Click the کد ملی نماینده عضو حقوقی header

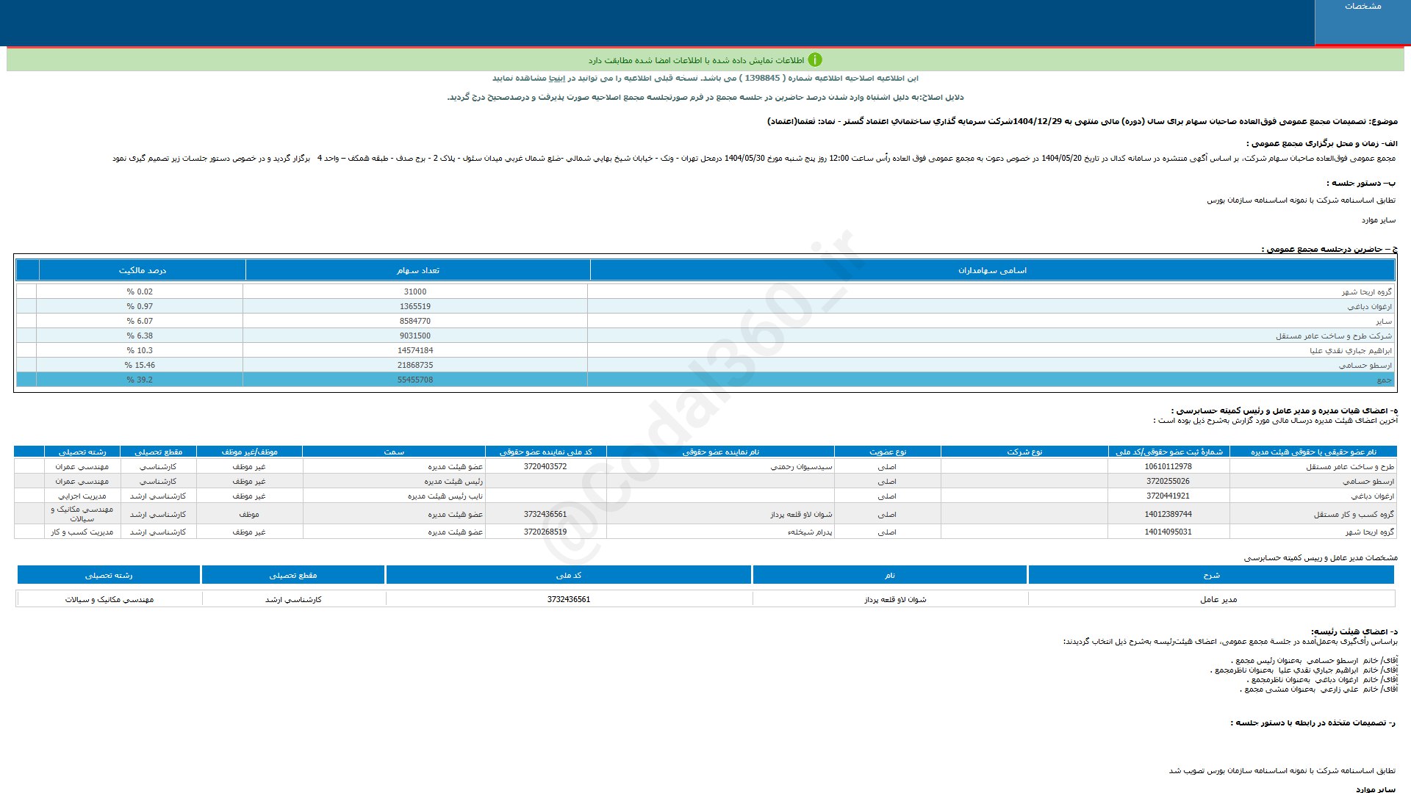pos(545,452)
